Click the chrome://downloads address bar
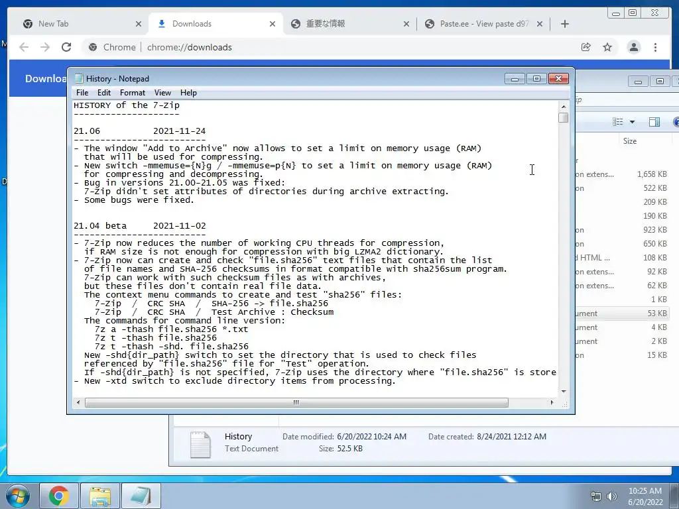 pos(329,47)
